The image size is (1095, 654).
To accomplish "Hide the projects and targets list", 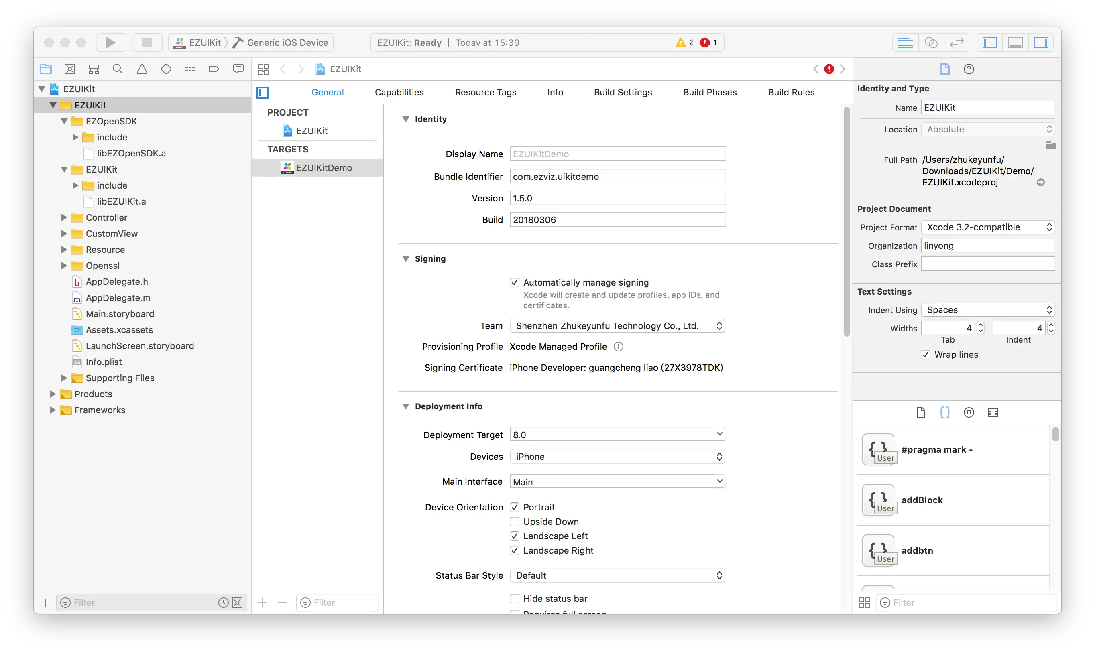I will pos(263,93).
